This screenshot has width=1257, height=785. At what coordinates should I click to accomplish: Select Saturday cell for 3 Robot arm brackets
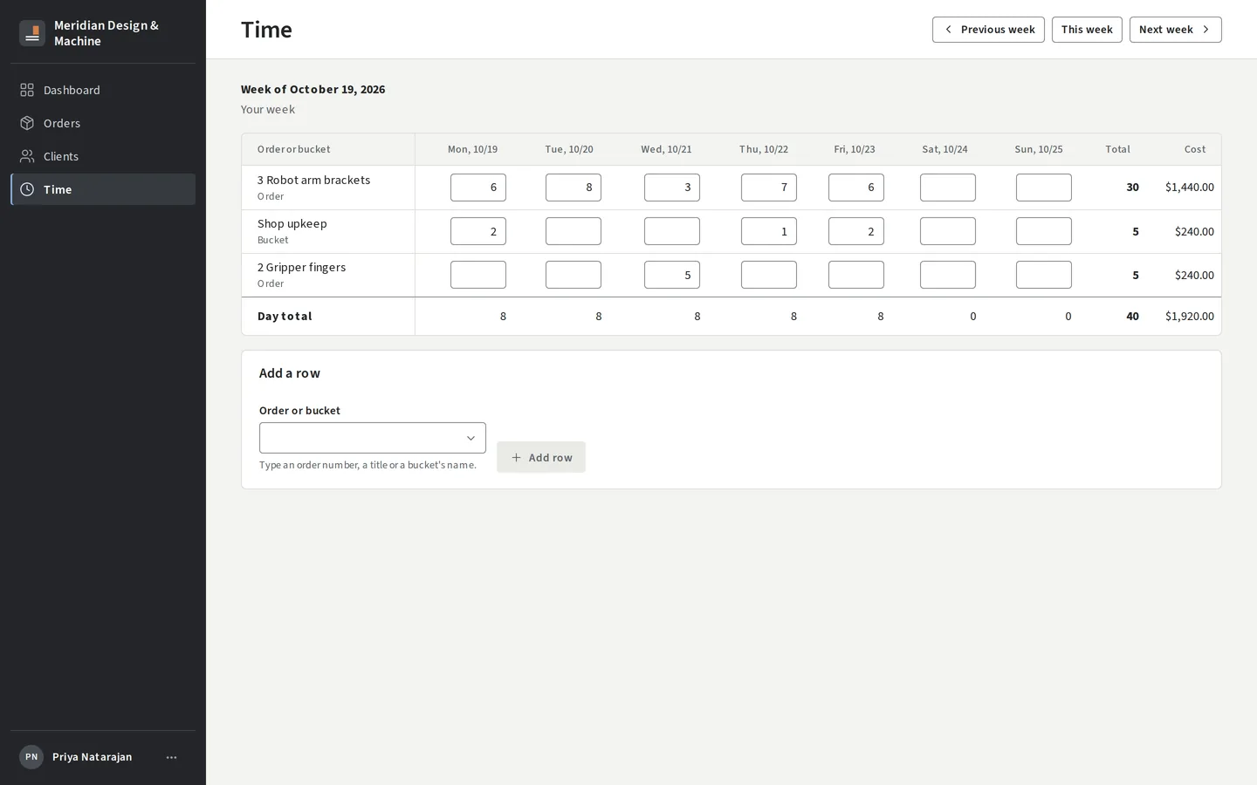pos(948,188)
